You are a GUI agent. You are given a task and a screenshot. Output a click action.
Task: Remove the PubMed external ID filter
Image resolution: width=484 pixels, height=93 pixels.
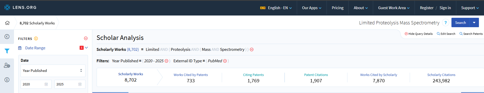[225, 61]
